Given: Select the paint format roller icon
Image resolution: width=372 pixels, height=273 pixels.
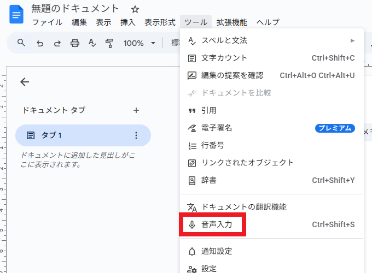Looking at the screenshot, I should (x=109, y=43).
